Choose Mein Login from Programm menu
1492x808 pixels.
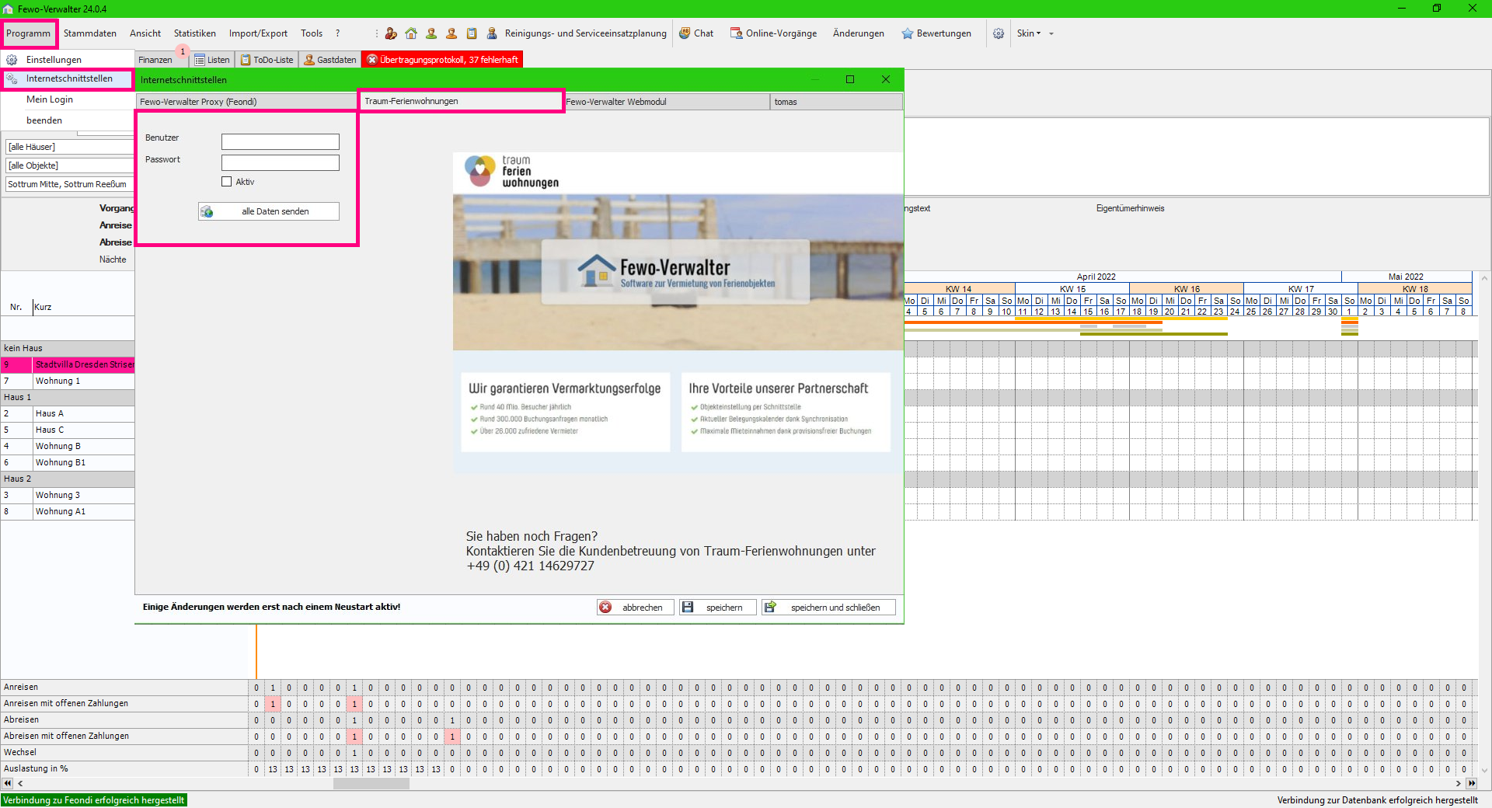tap(50, 99)
